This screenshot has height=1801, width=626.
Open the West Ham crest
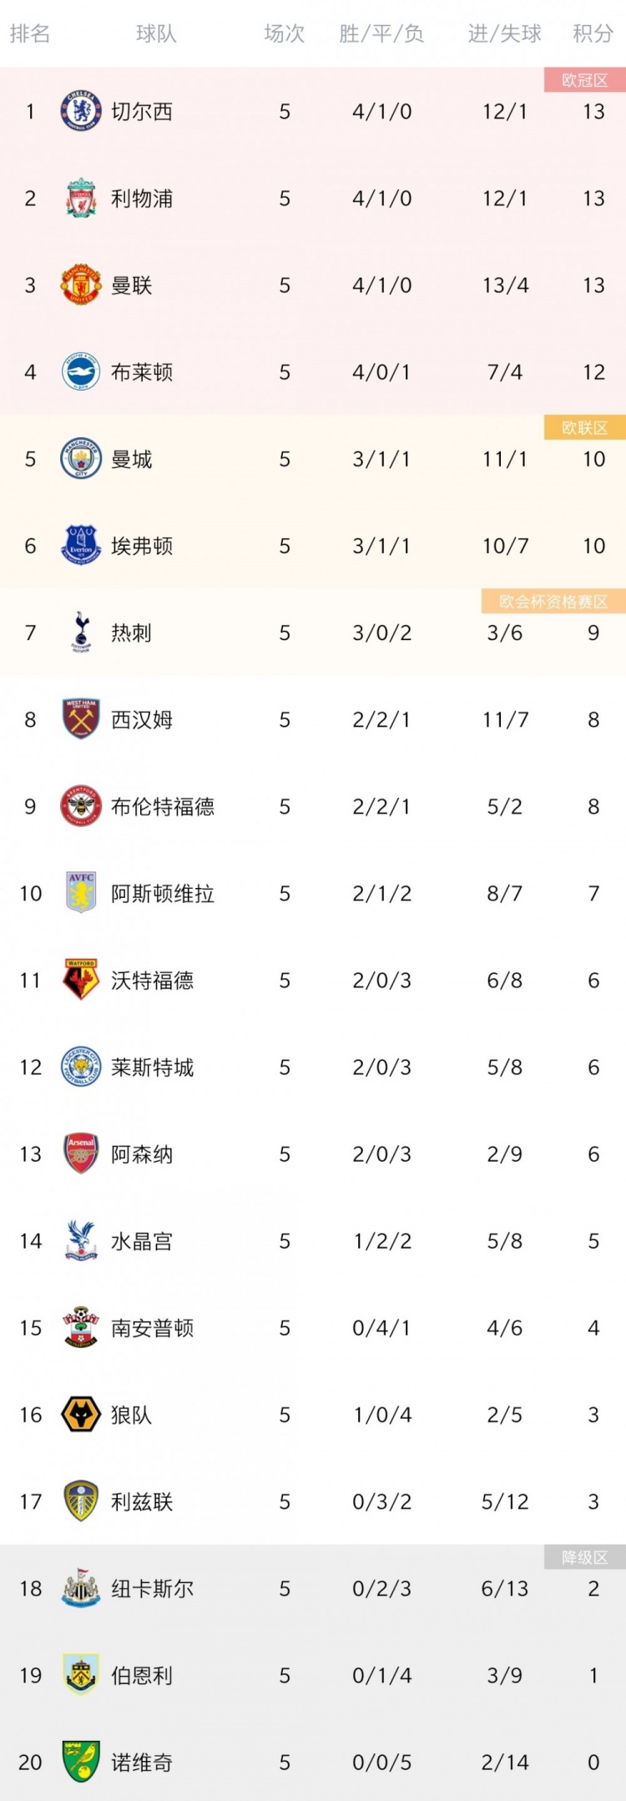(81, 719)
